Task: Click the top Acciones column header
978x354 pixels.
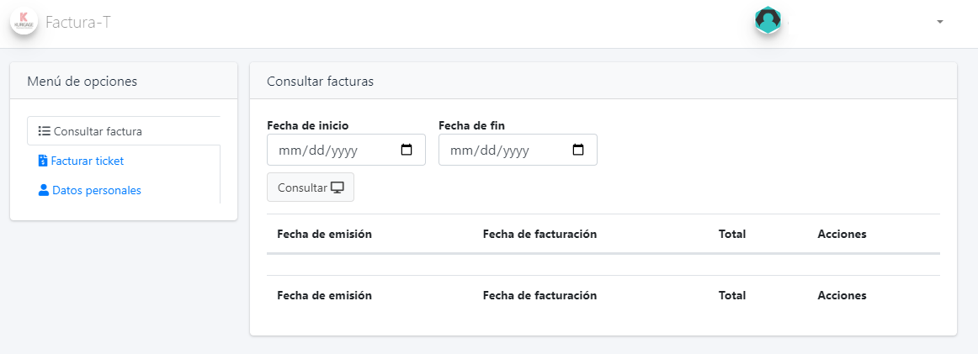Action: pyautogui.click(x=842, y=234)
